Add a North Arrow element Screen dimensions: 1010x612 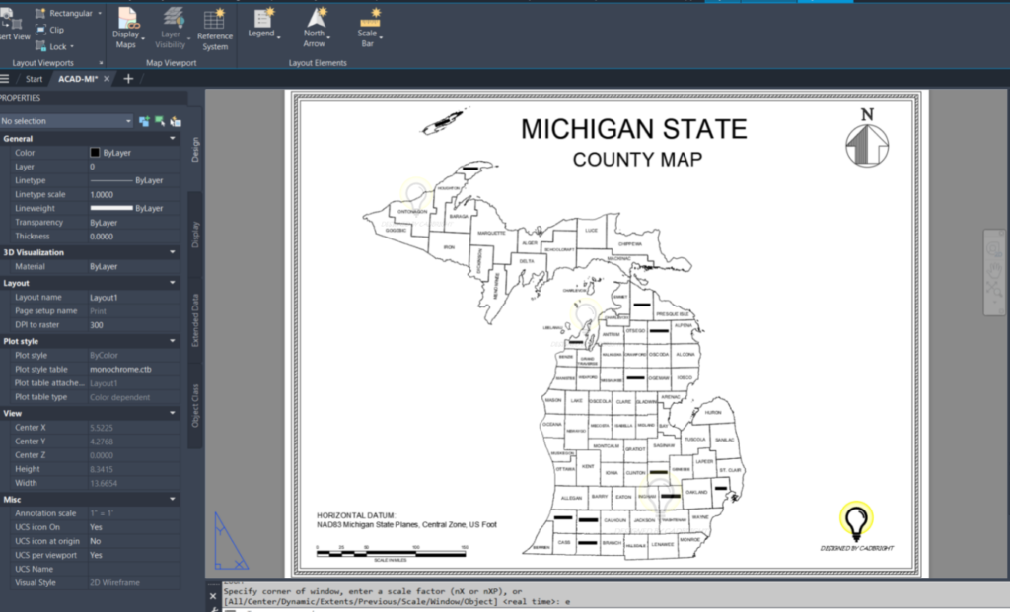(315, 28)
